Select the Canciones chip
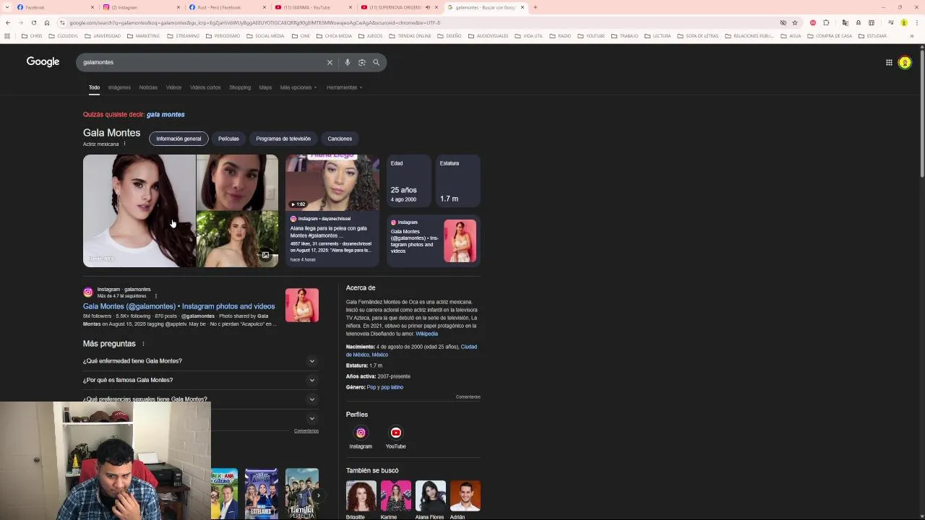Image resolution: width=925 pixels, height=520 pixels. [340, 139]
